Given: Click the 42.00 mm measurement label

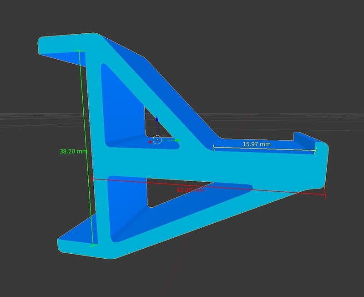Looking at the screenshot, I should coord(190,190).
